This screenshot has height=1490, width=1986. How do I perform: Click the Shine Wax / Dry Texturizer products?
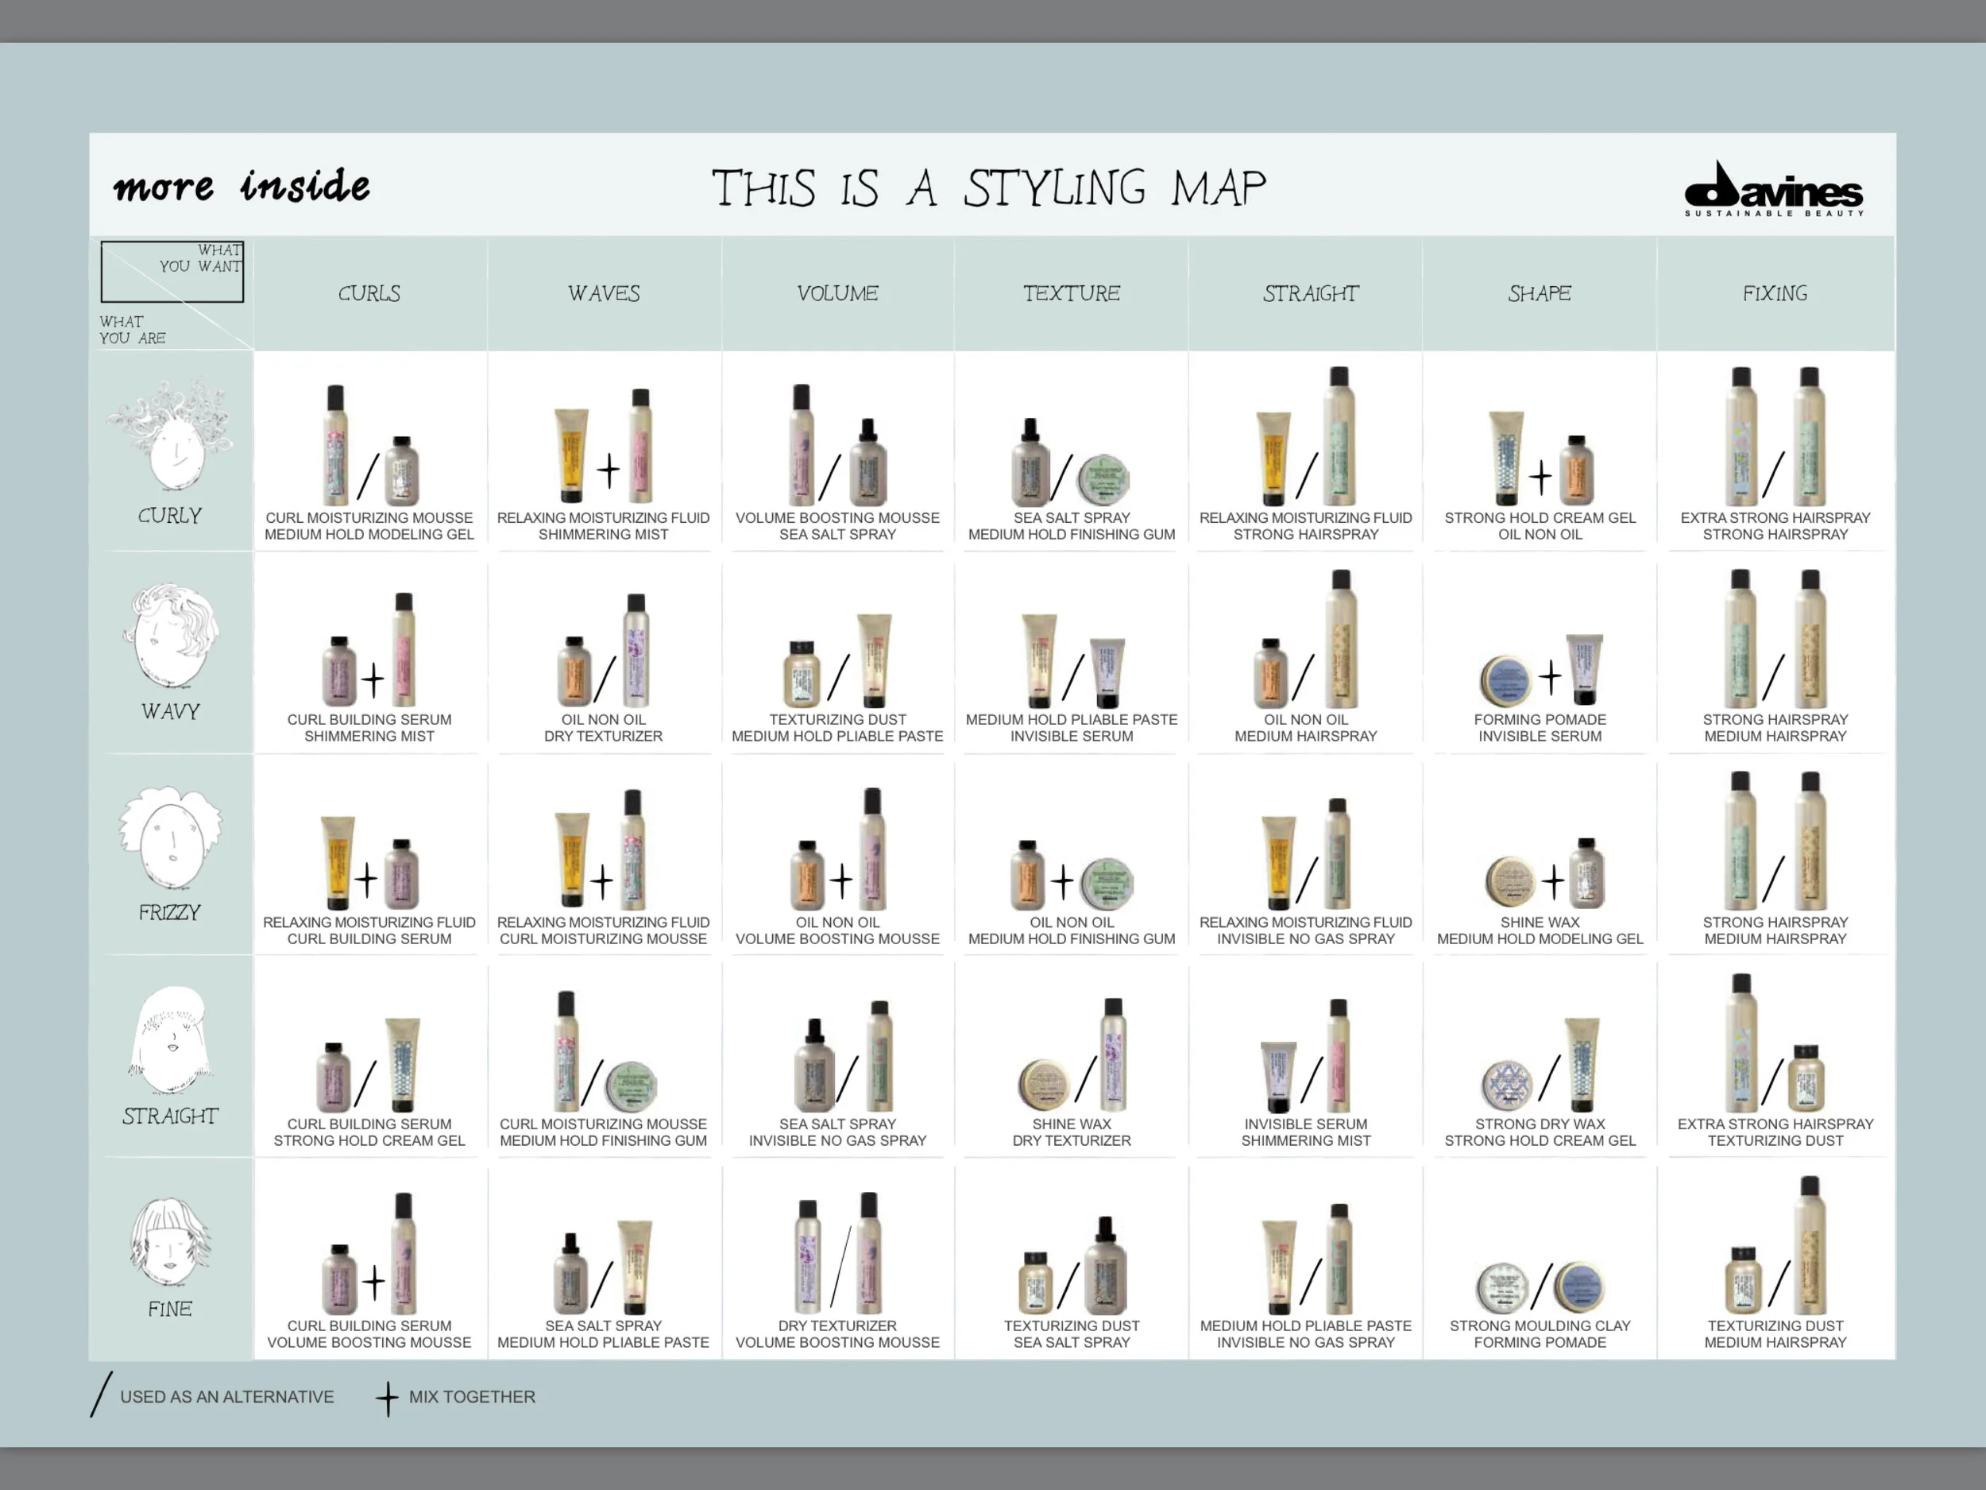tap(1072, 1055)
